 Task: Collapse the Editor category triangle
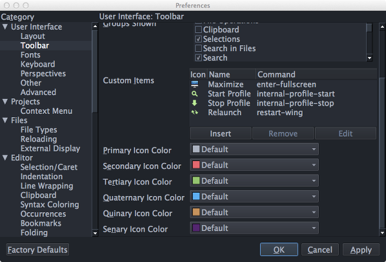(x=5, y=158)
